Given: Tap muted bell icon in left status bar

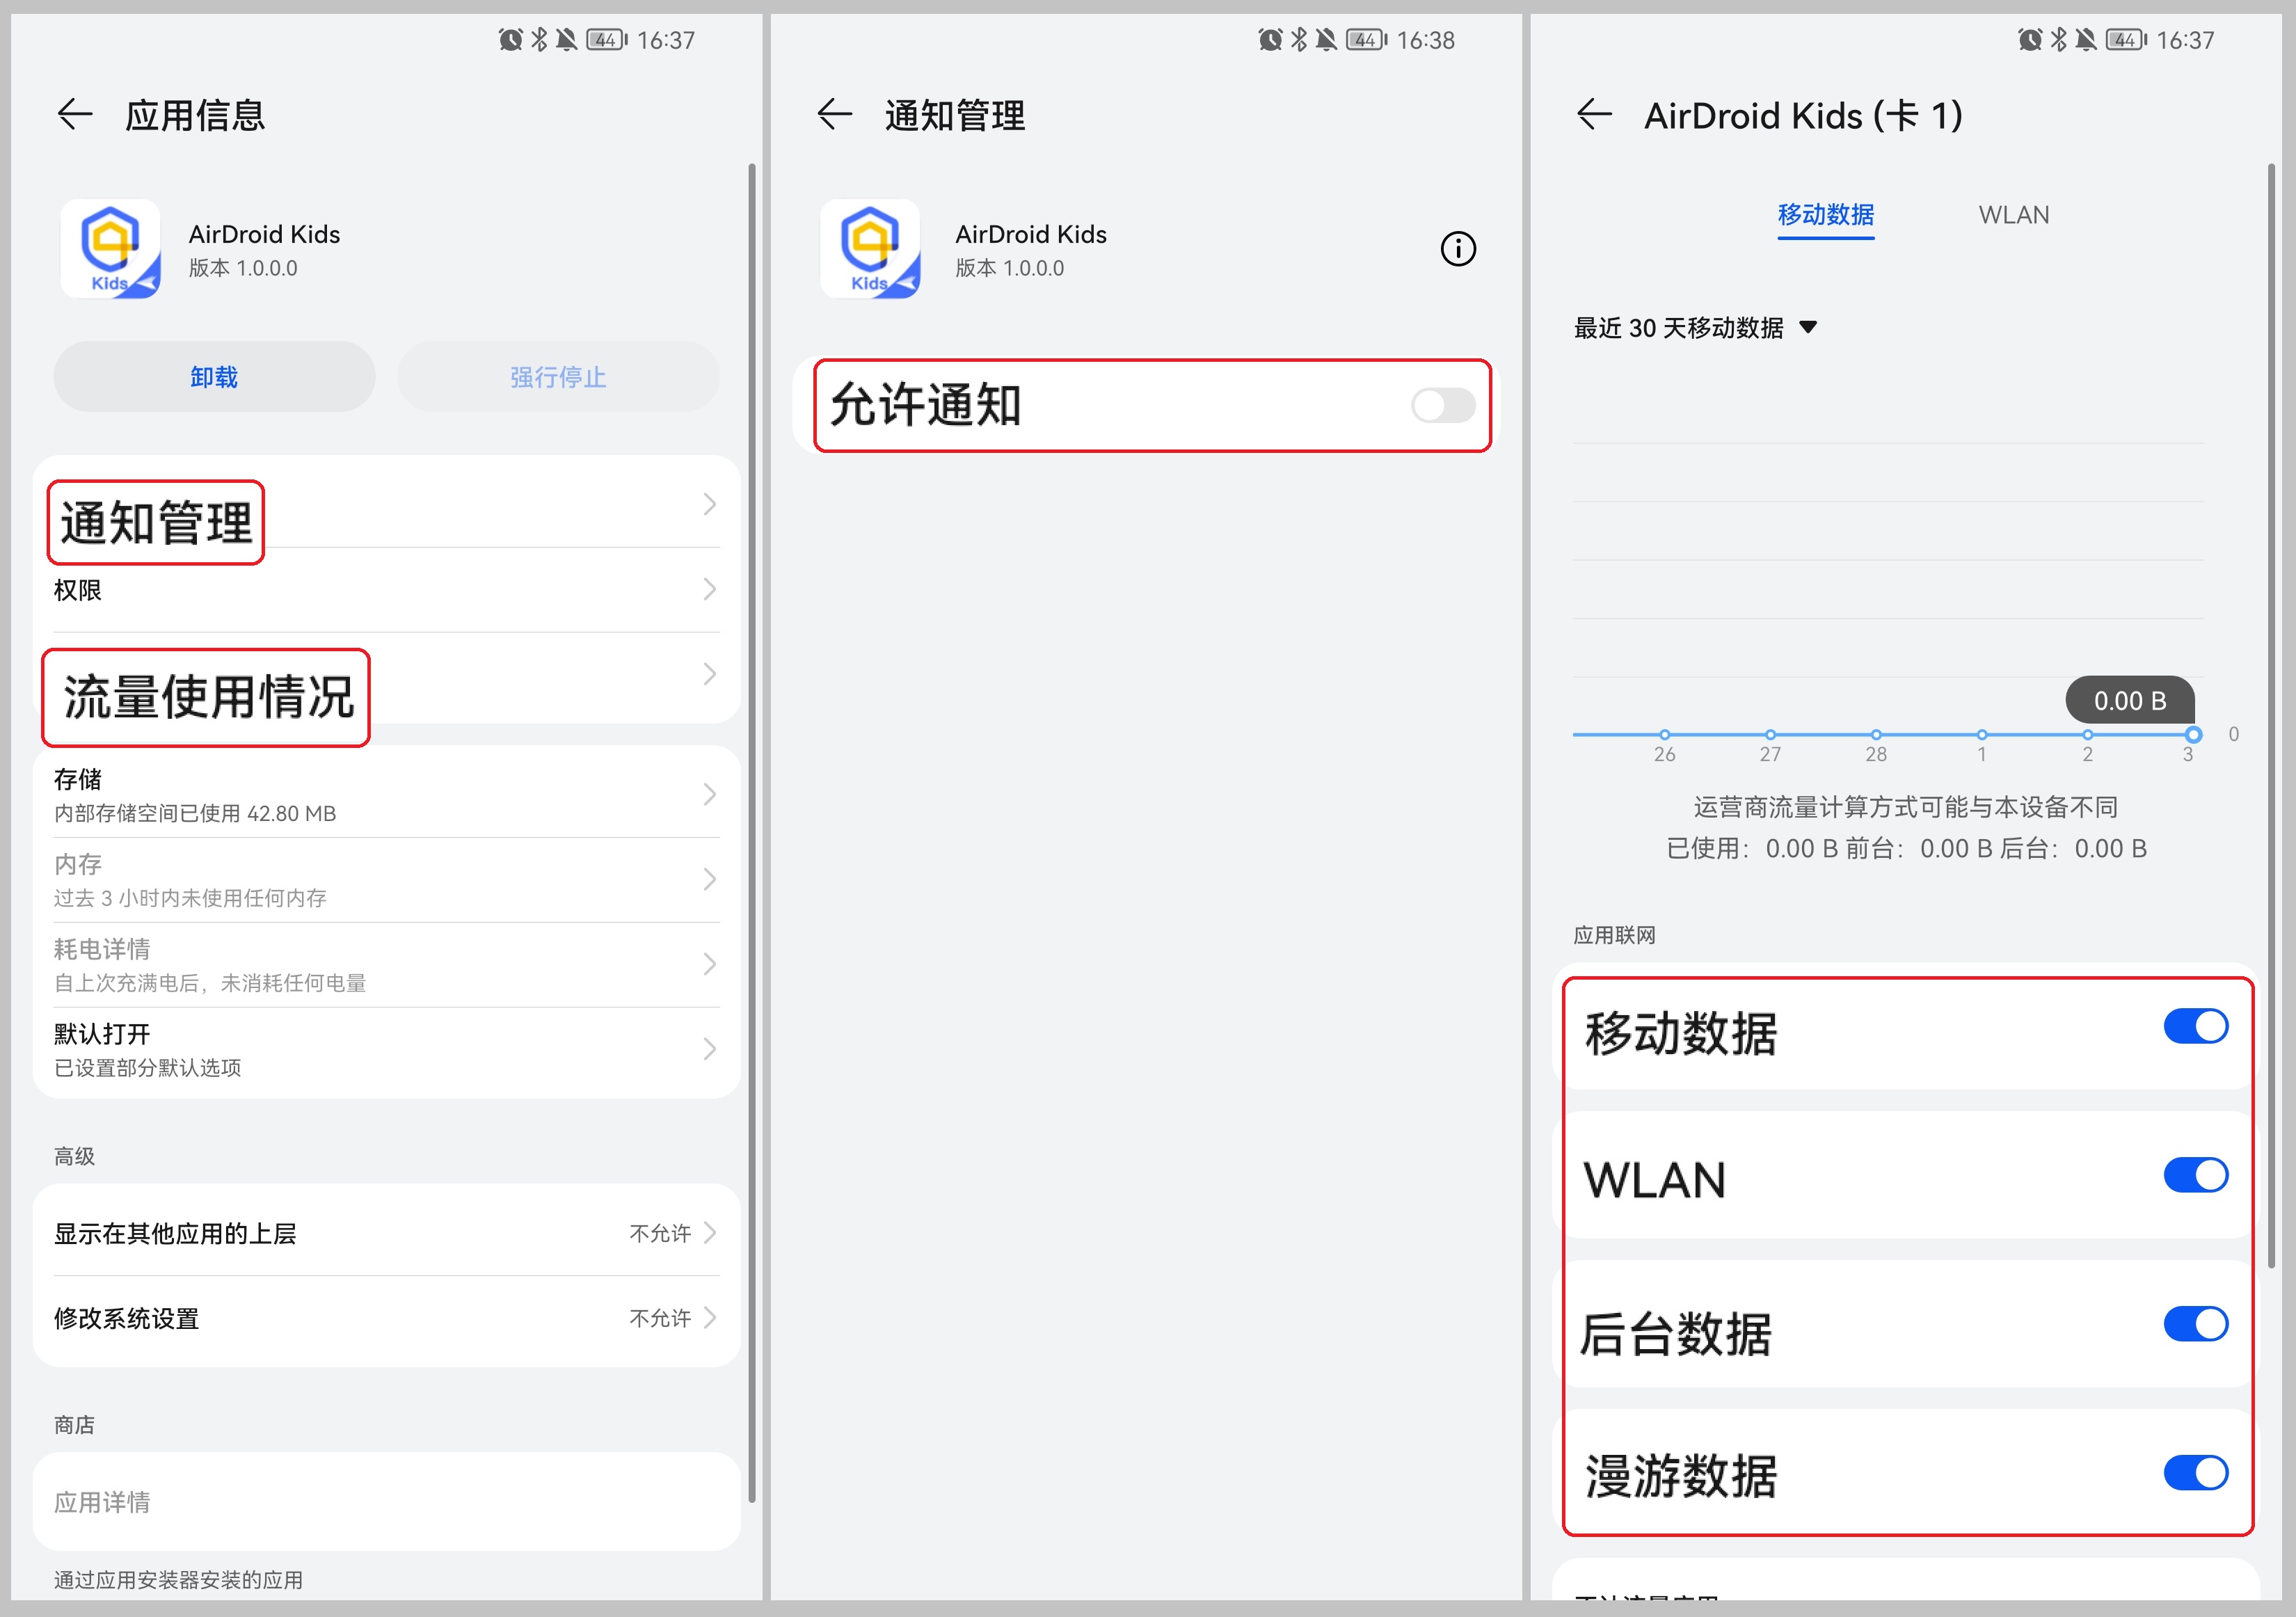Looking at the screenshot, I should (x=567, y=40).
